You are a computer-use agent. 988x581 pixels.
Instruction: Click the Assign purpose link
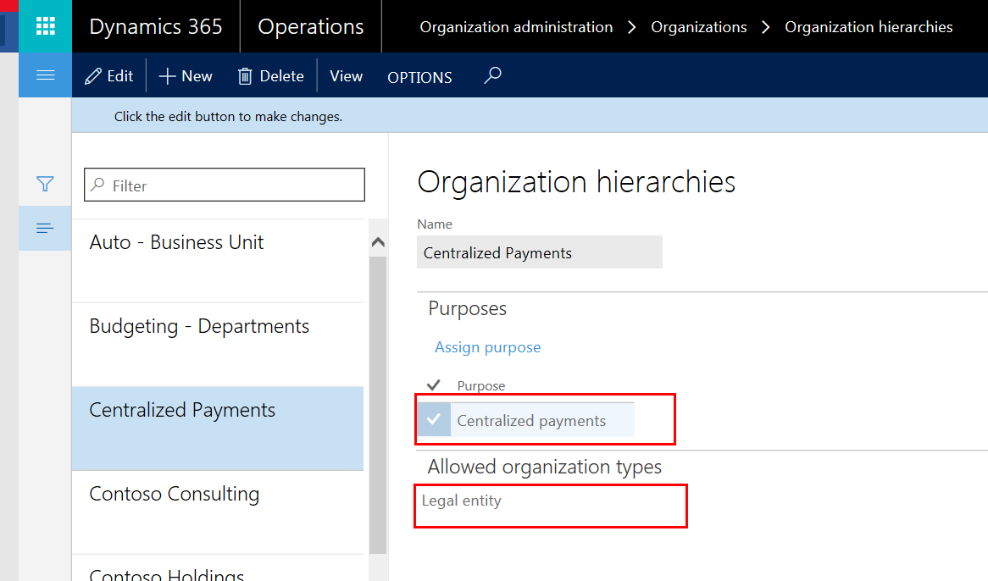[487, 347]
